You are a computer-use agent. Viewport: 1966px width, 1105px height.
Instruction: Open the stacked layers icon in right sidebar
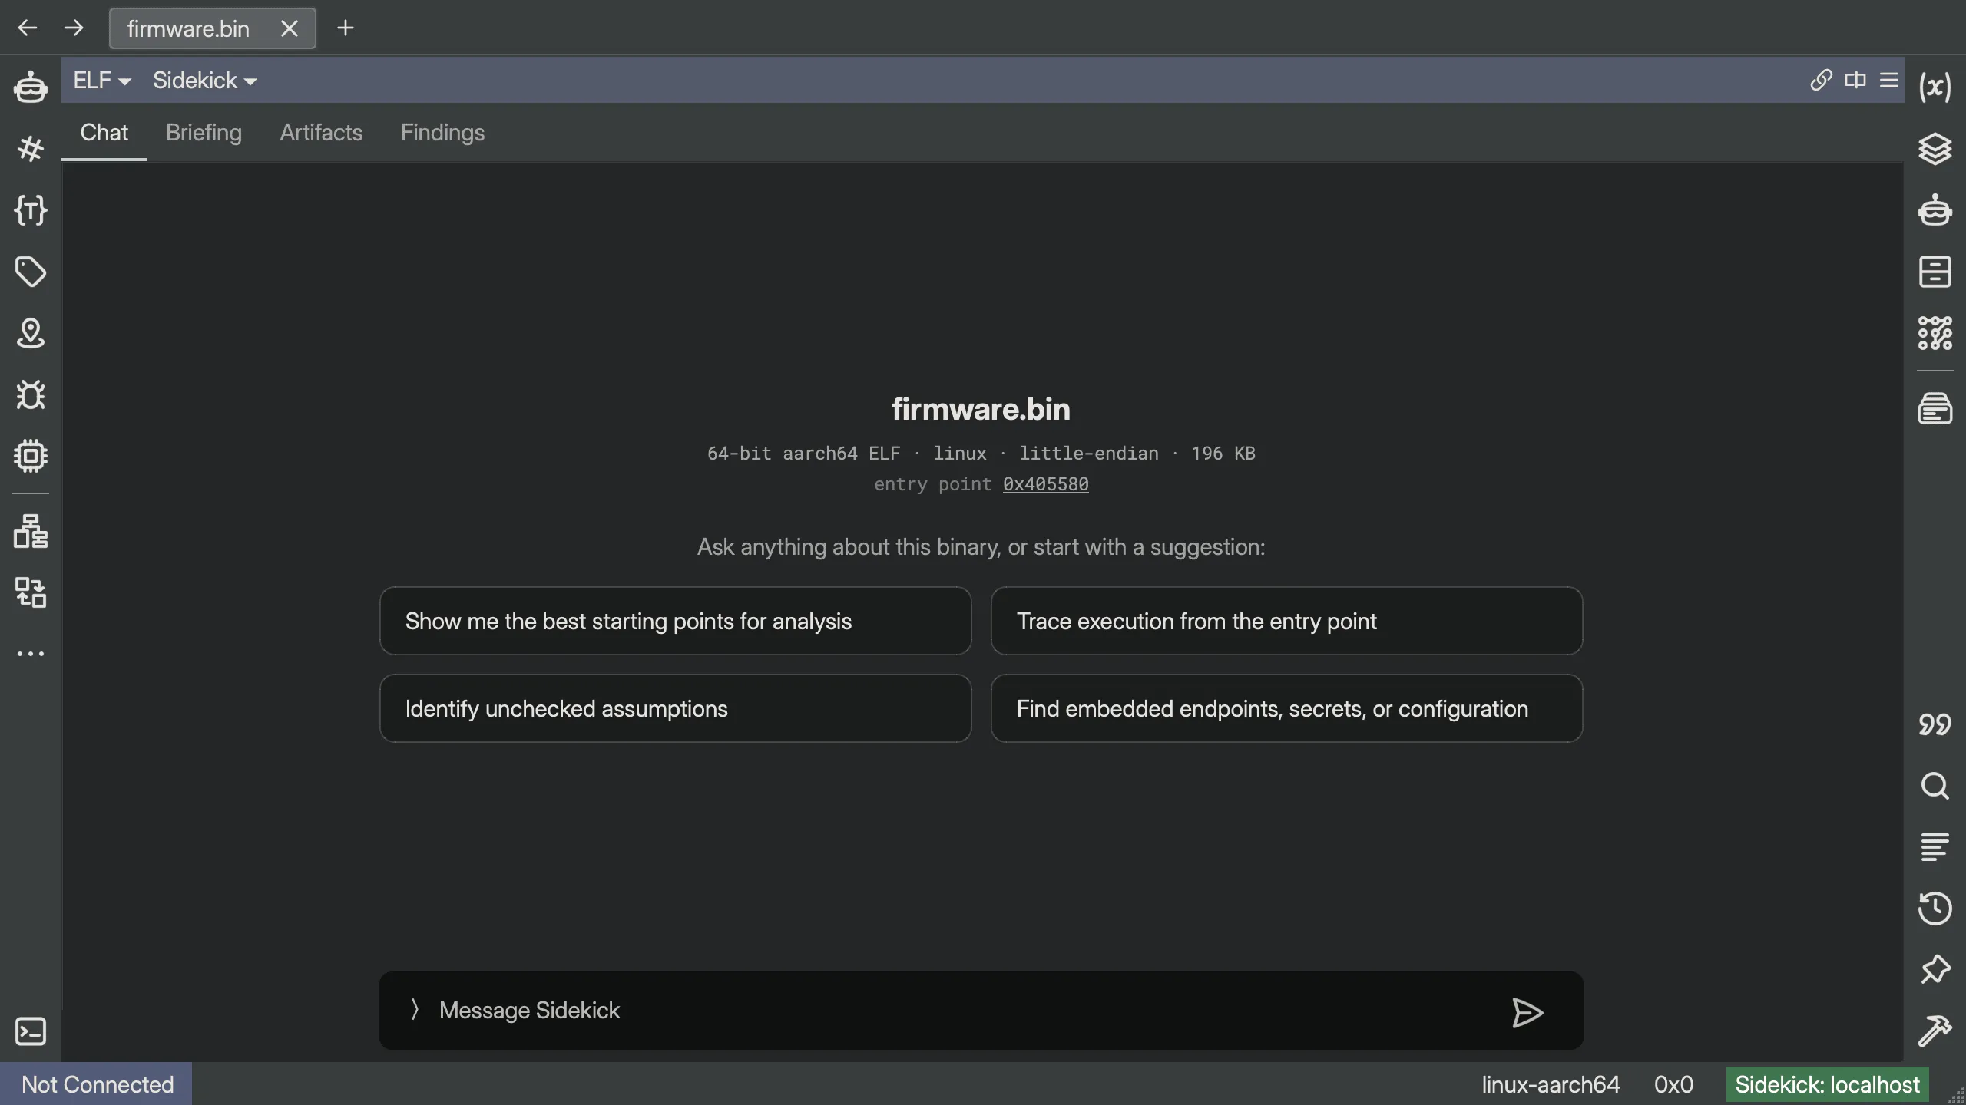point(1935,148)
